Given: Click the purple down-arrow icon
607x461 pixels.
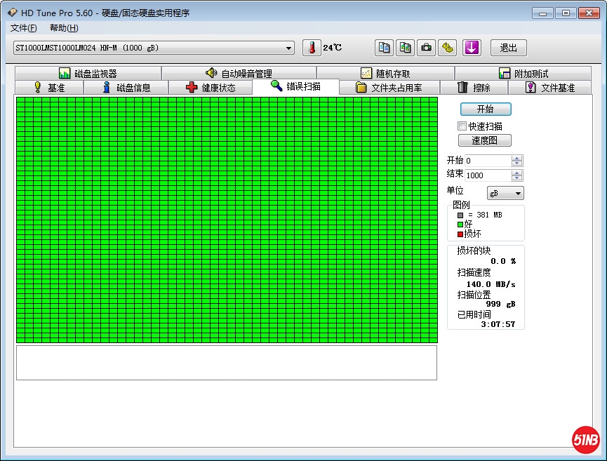Looking at the screenshot, I should 472,48.
